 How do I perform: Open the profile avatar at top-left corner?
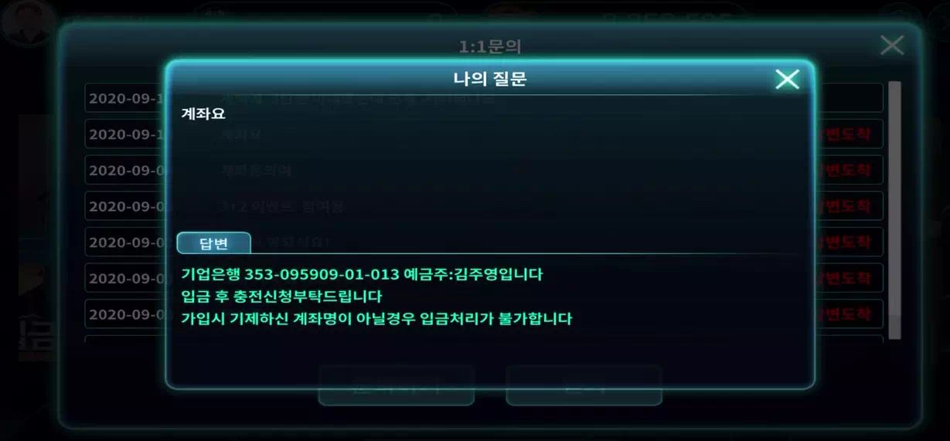[x=27, y=21]
